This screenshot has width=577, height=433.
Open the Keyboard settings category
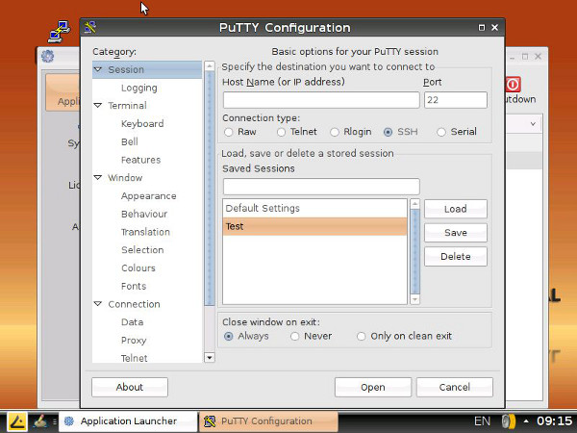pos(142,124)
